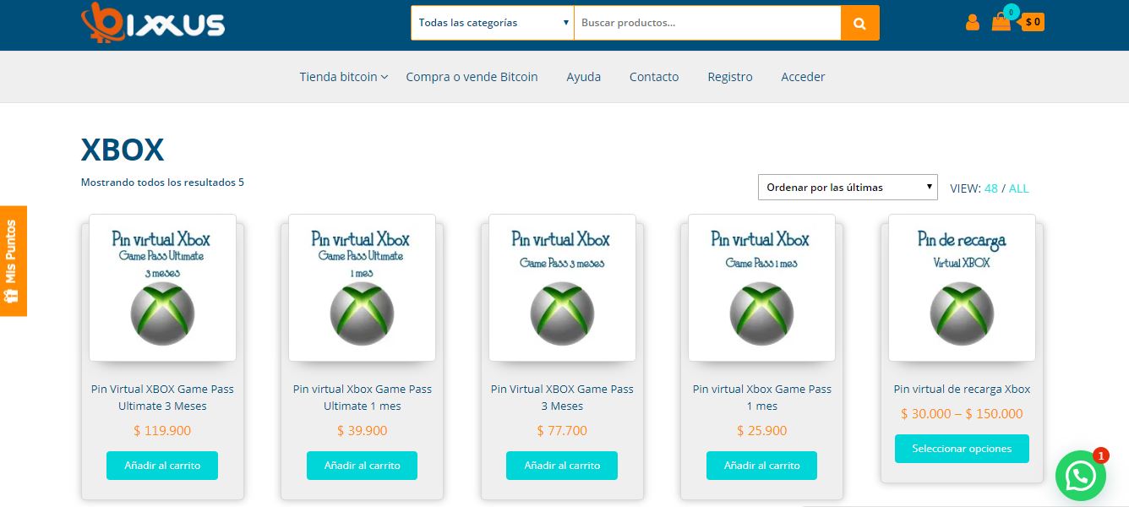Add the $ 119.900 product to cart

(x=162, y=466)
